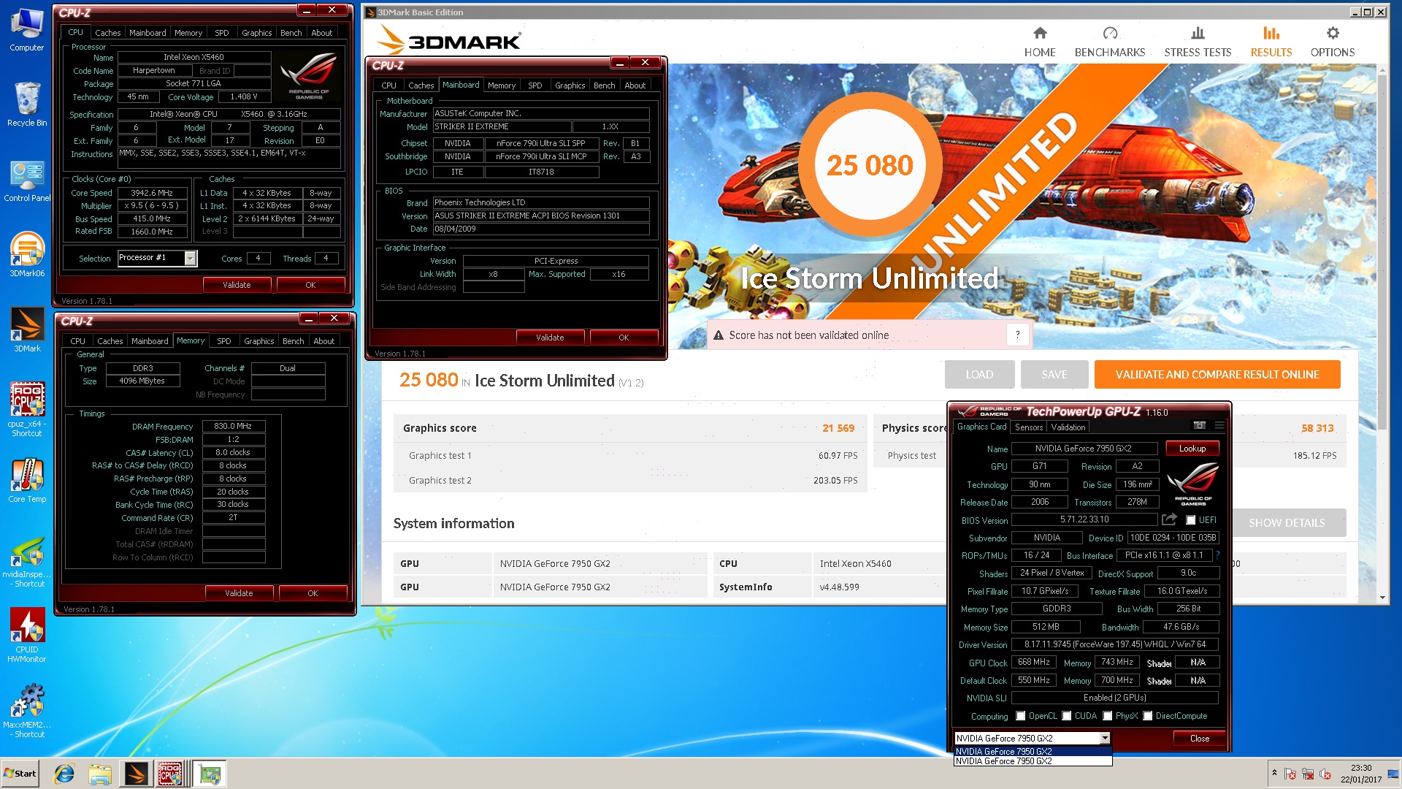
Task: Launch the 3DMark06 desktop shortcut
Action: click(x=27, y=254)
